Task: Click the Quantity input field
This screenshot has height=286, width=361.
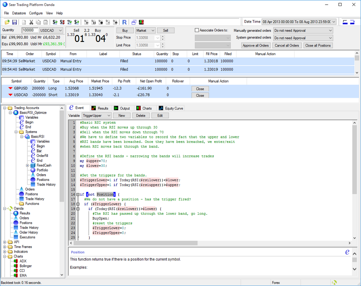Action: point(30,31)
